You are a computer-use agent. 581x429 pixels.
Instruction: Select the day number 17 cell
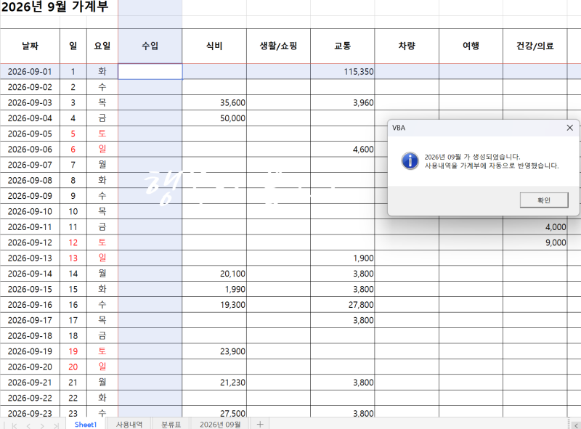pyautogui.click(x=73, y=320)
